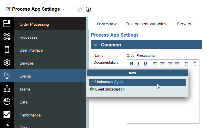Click the Data pie chart icon

tap(7, 102)
